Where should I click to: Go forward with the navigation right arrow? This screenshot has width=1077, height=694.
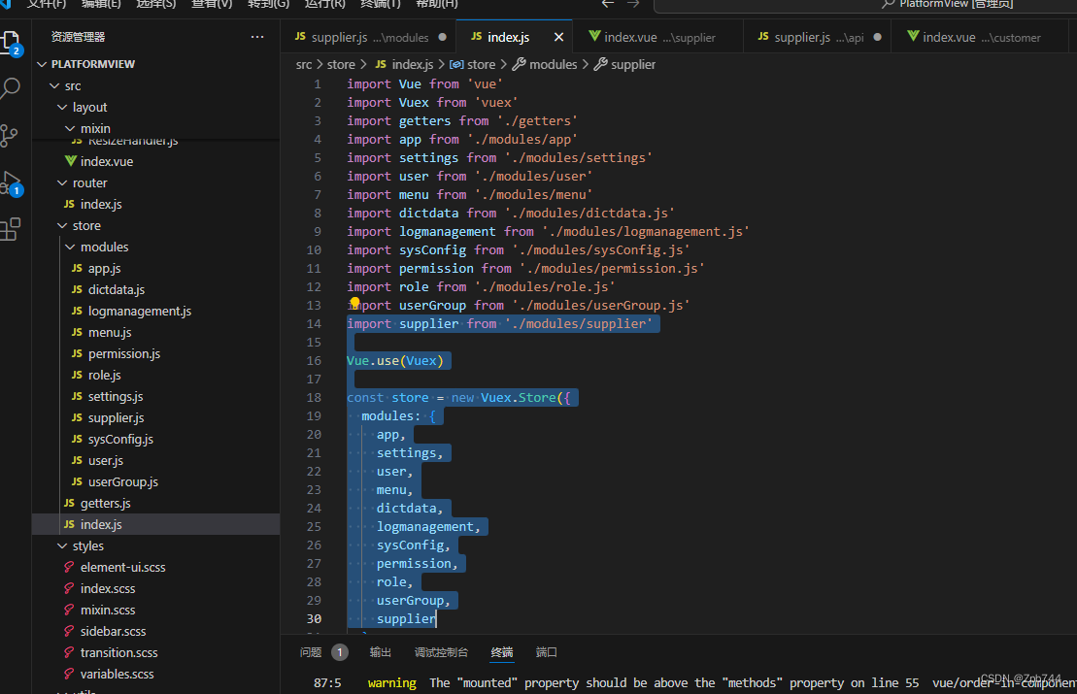click(633, 4)
